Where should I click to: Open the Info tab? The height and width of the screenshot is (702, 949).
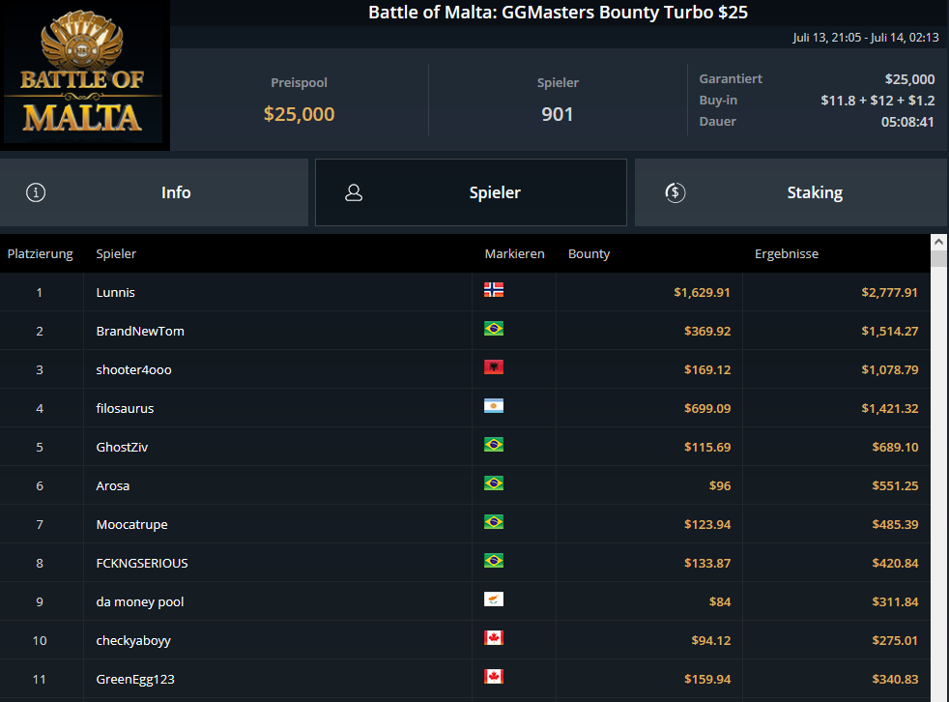[x=154, y=192]
